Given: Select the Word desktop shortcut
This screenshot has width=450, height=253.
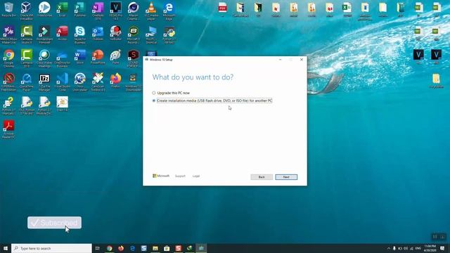Looking at the screenshot, I should click(80, 57).
